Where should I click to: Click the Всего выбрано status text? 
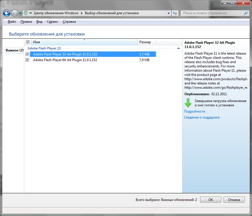click(166, 200)
